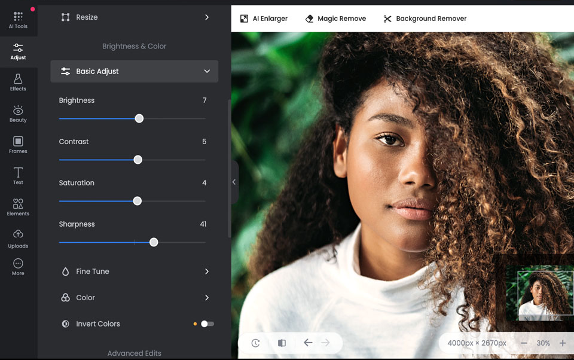Viewport: 574px width, 360px height.
Task: Open the More options panel
Action: click(x=18, y=267)
